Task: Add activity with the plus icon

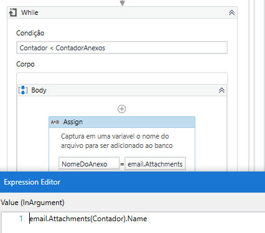Action: tap(122, 109)
